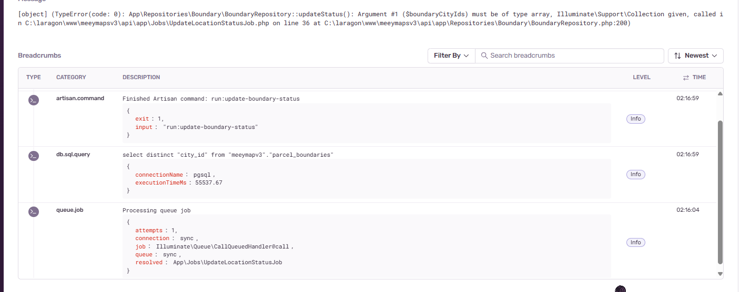Click the Search breadcrumbs input field
This screenshot has height=292, width=740.
point(573,56)
